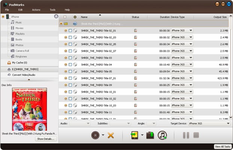Check the box for Title 03
The width and height of the screenshot is (233, 150).
pyautogui.click(x=70, y=58)
